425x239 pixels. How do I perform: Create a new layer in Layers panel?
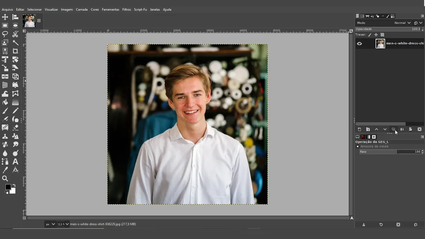click(359, 129)
